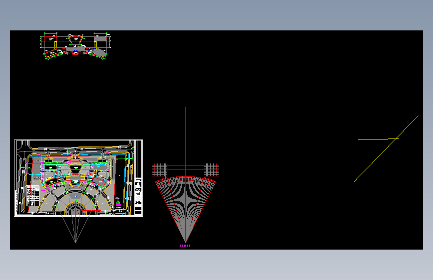Click the magenta marks below the wedge
Screen dimensions: 433x280
(x=185, y=246)
